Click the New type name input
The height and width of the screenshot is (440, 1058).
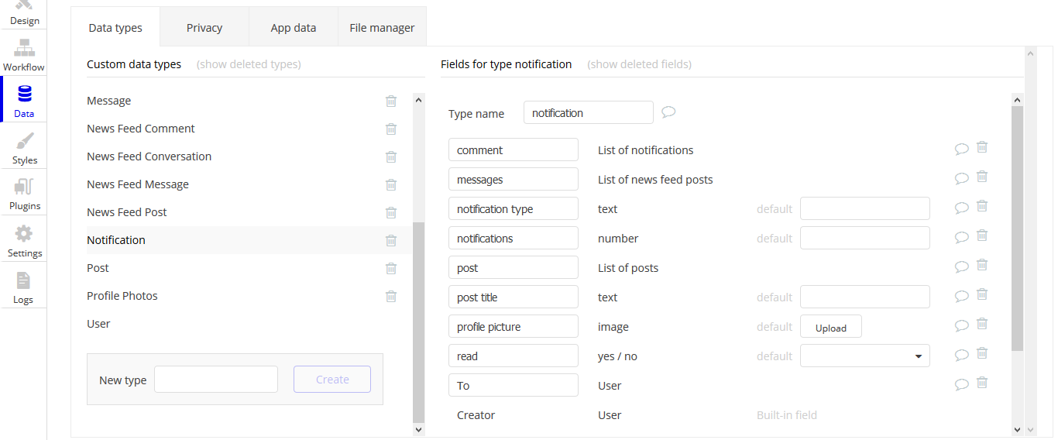pyautogui.click(x=216, y=380)
